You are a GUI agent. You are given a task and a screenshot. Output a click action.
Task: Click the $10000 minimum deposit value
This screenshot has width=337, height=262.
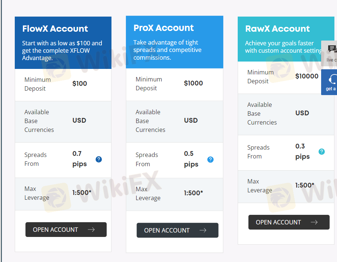pyautogui.click(x=307, y=76)
